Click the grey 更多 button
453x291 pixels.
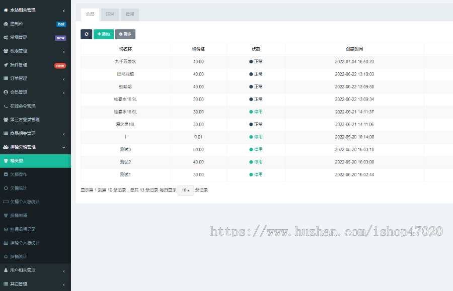(x=125, y=34)
